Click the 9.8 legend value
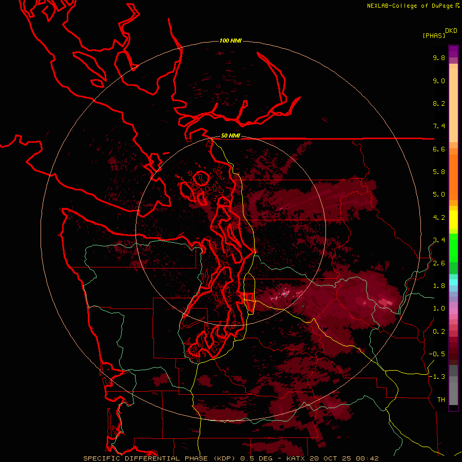 439,57
